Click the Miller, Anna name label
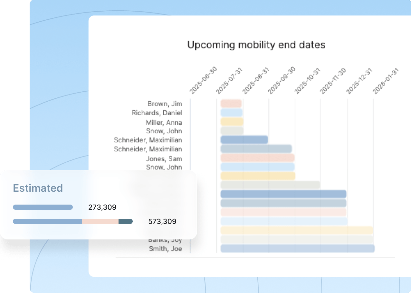The image size is (411, 293). [164, 123]
